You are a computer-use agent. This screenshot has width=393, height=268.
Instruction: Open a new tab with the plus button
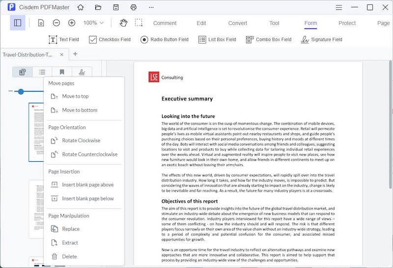(x=75, y=54)
